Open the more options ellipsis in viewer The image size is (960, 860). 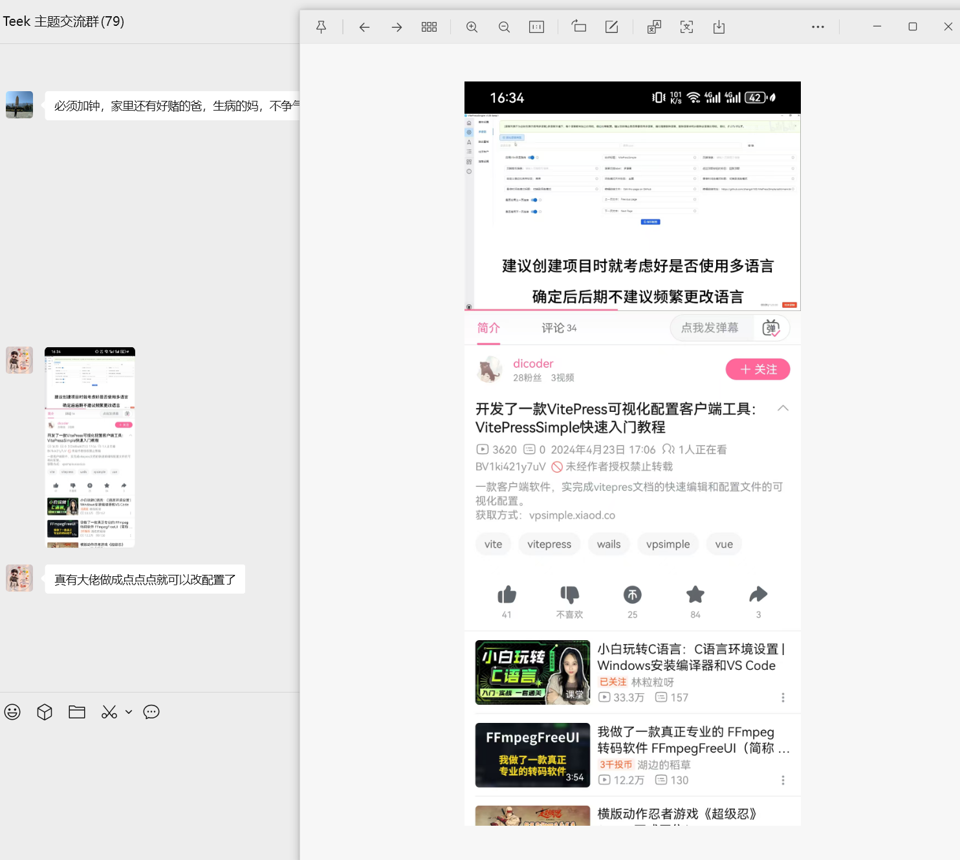tap(818, 27)
